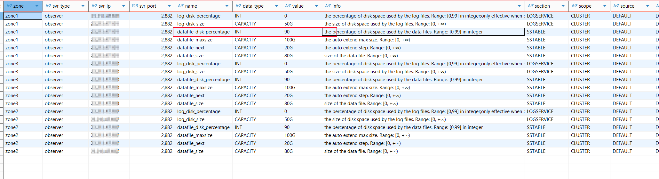Select blurred svr_ip cell in zone1 datafile_next row
This screenshot has width=659, height=179.
pos(109,48)
